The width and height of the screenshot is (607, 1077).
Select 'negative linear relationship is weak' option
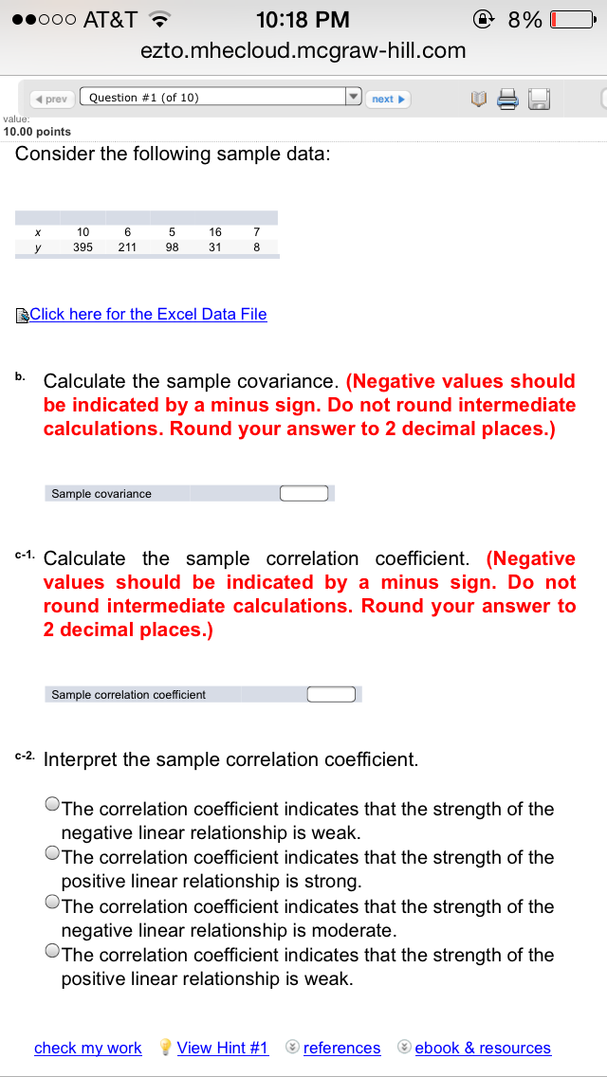click(52, 806)
